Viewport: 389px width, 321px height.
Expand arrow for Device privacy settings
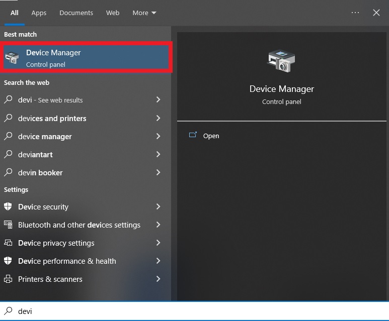tap(159, 243)
